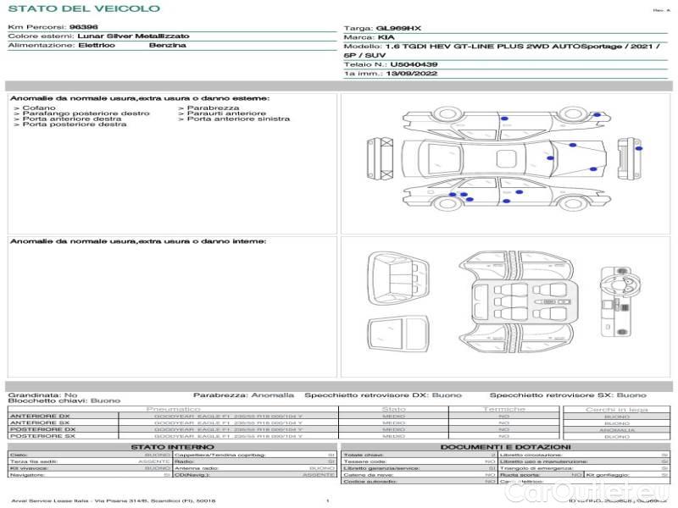
Task: Click the STATO DEL VEICOLO title
Action: (83, 8)
